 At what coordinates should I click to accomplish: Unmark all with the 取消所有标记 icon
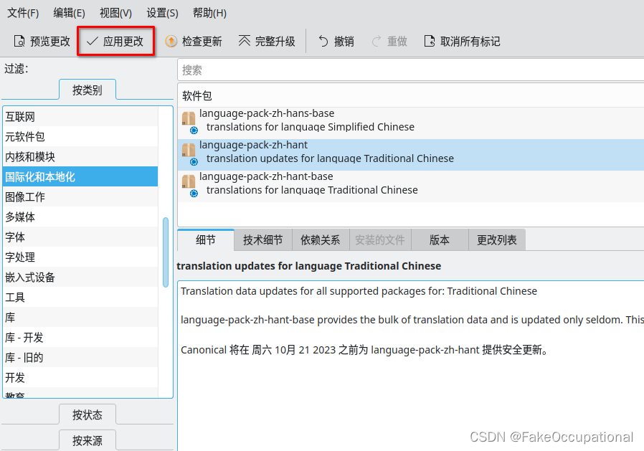click(x=430, y=41)
